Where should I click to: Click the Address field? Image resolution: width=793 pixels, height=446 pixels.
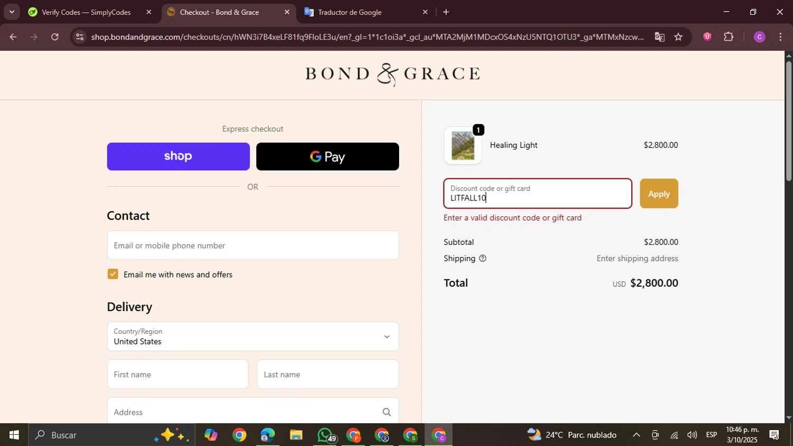[253, 412]
